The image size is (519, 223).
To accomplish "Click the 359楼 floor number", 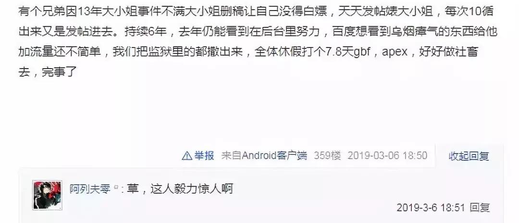I will click(327, 155).
